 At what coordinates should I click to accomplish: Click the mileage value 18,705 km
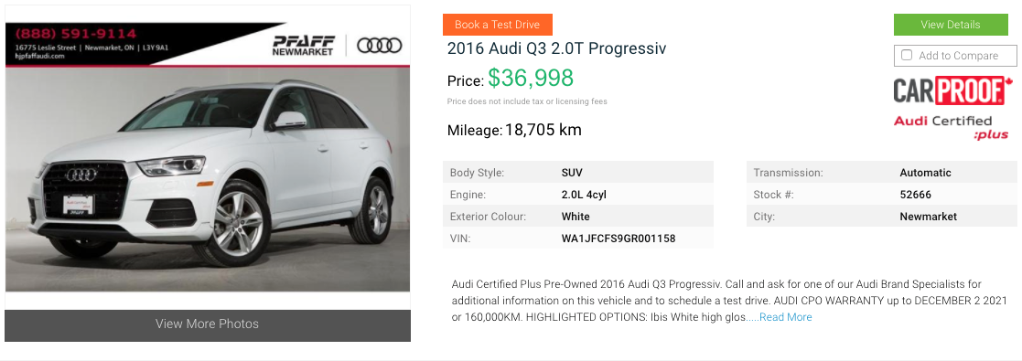(x=543, y=130)
